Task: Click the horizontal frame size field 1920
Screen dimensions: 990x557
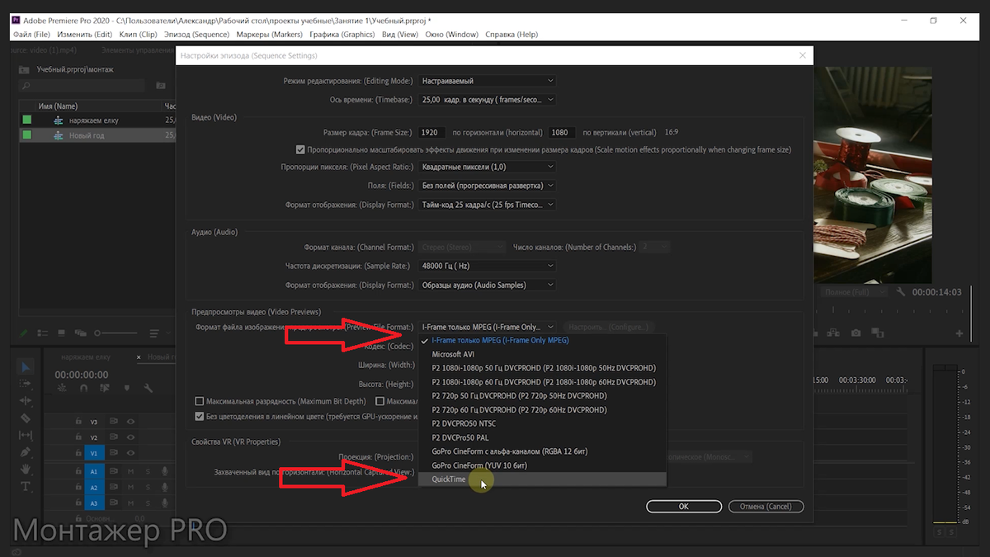Action: click(x=431, y=132)
